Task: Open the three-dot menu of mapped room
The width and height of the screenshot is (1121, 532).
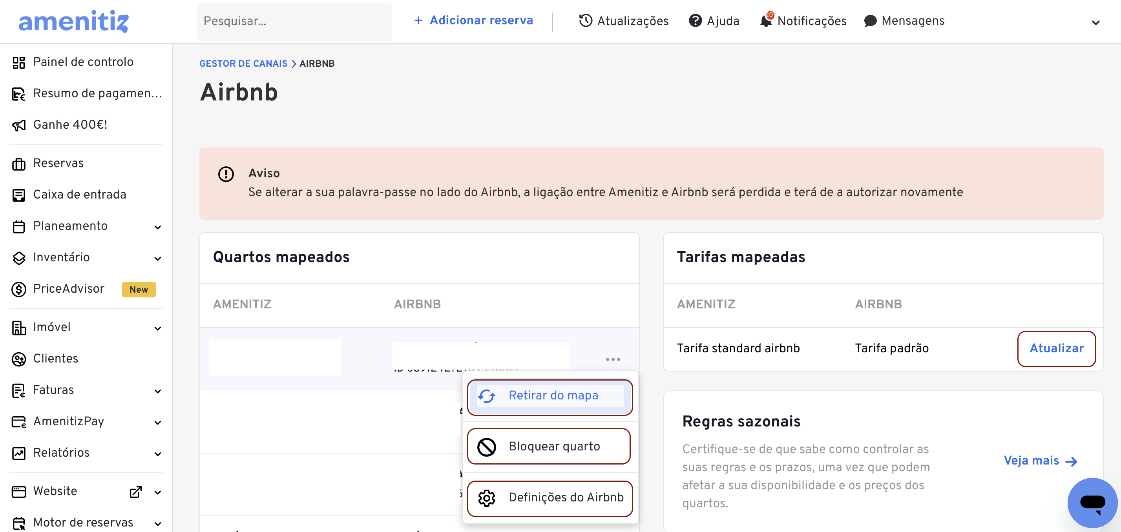Action: [x=613, y=359]
